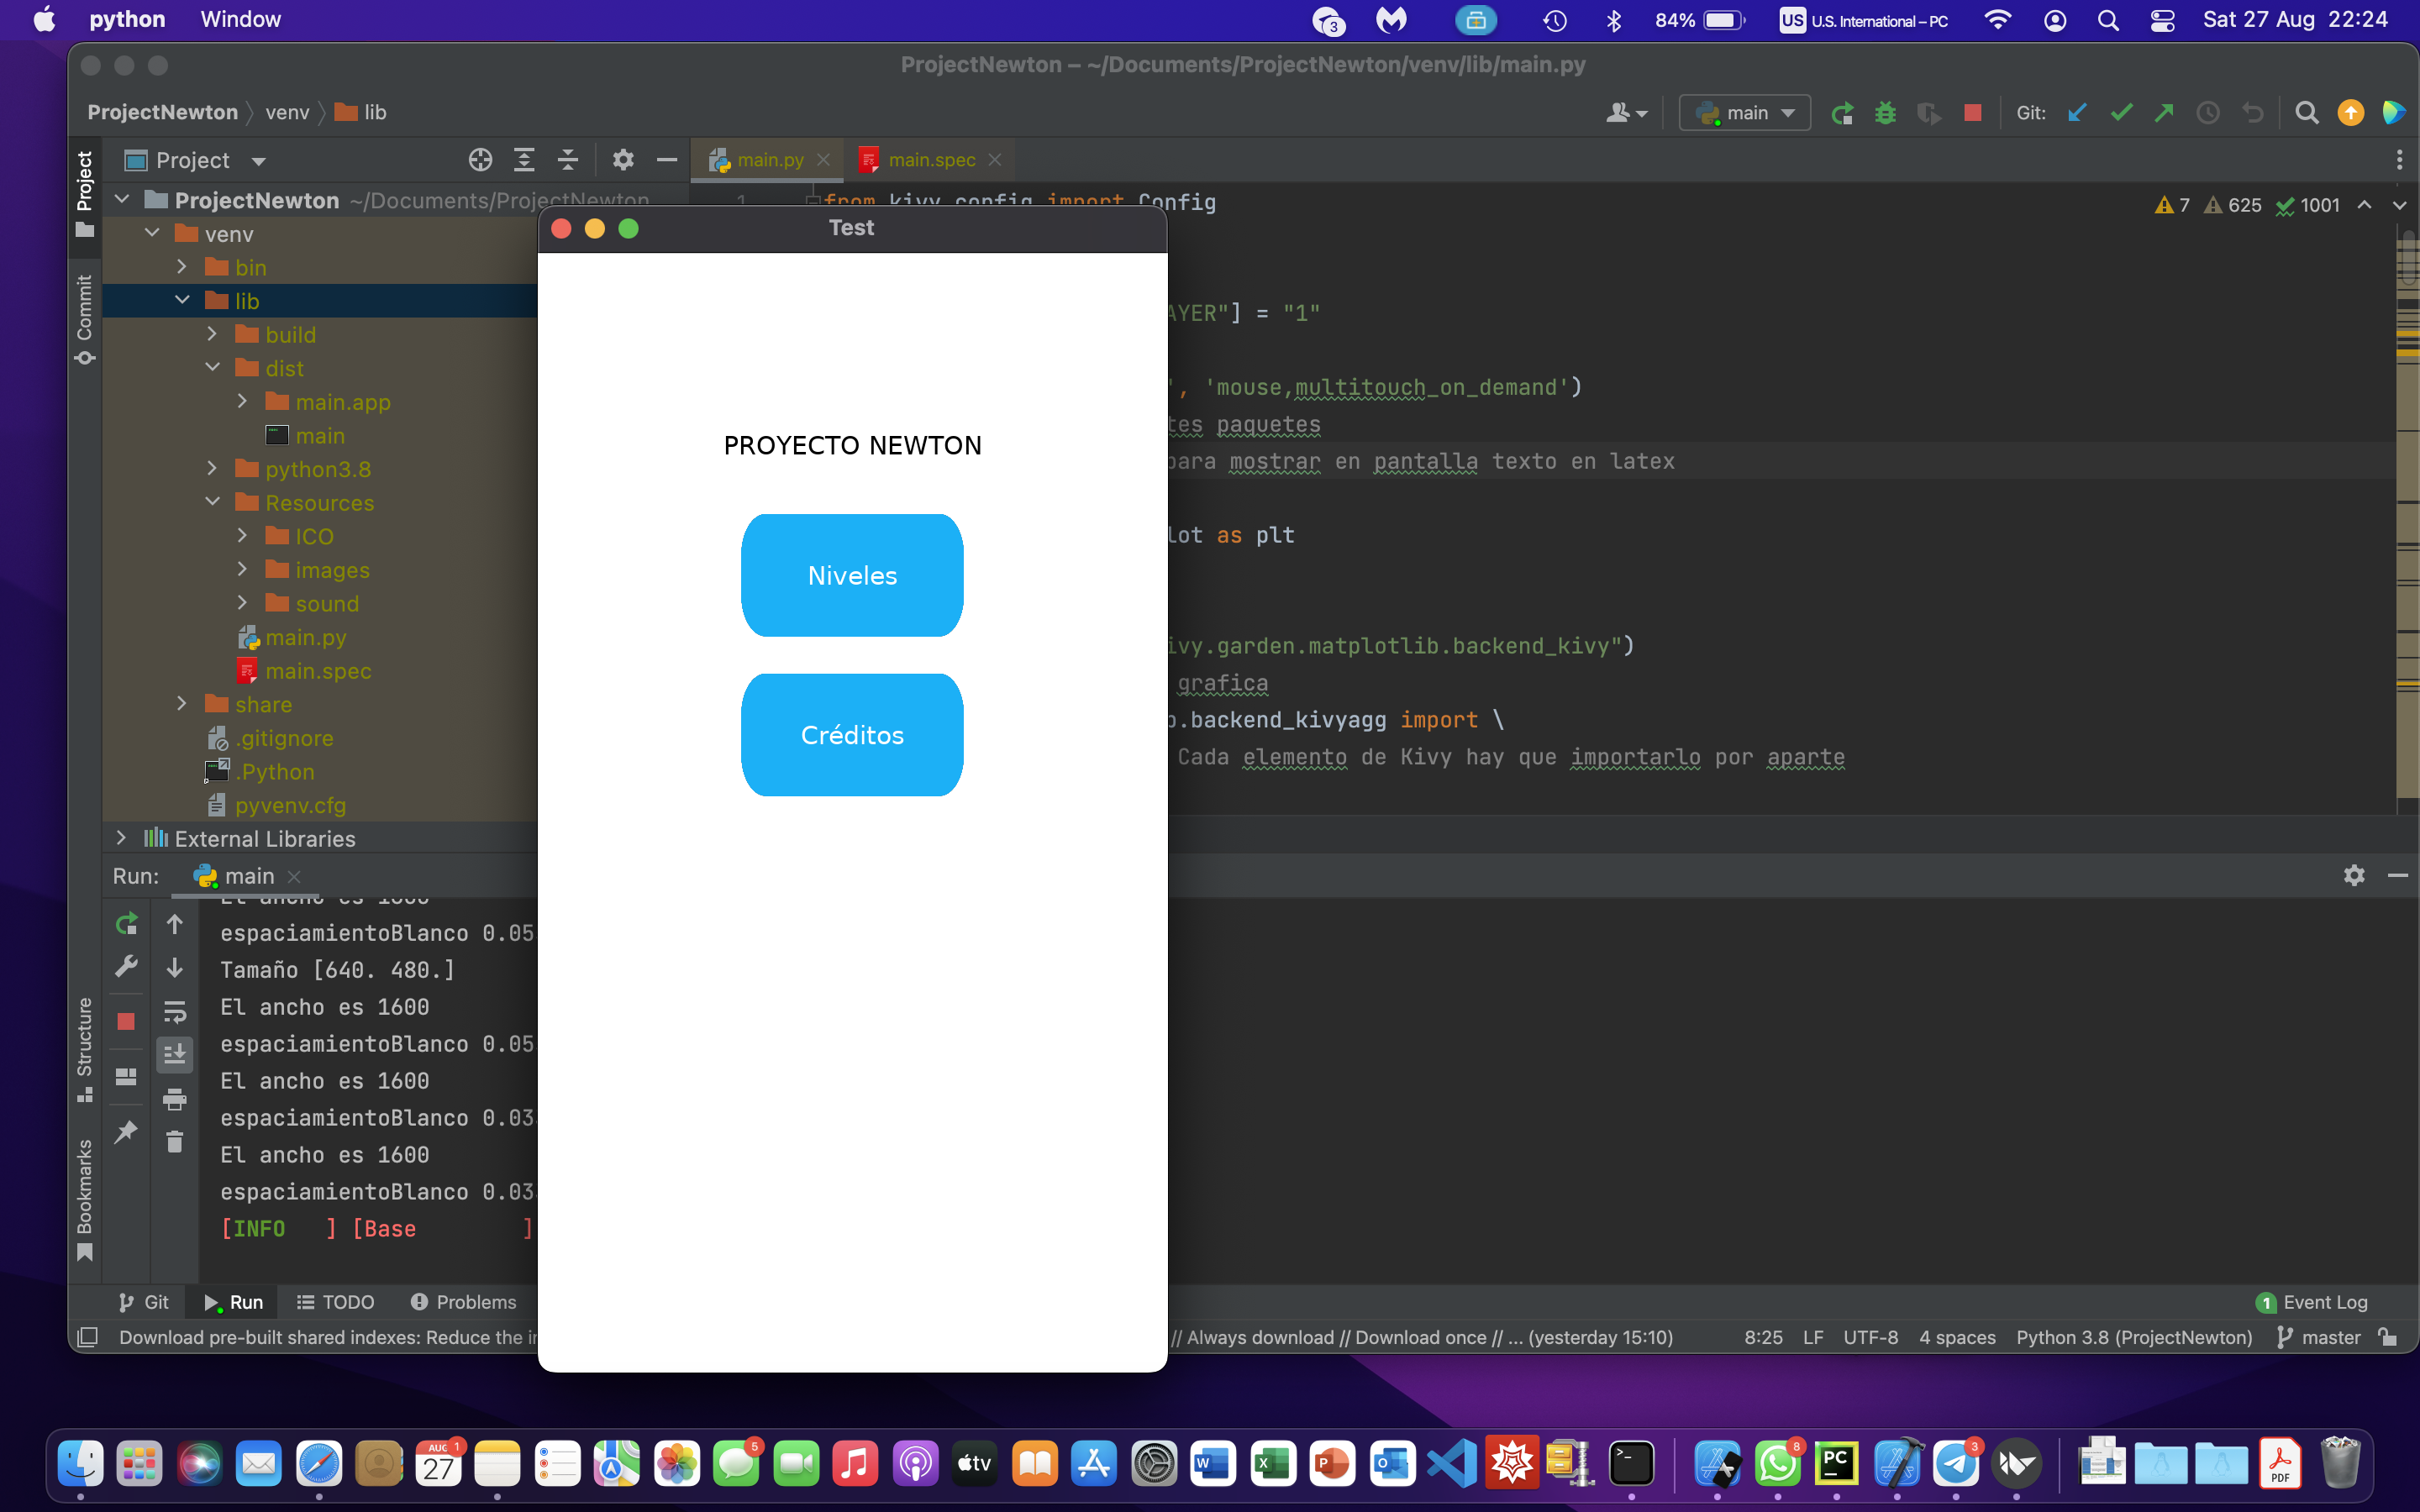This screenshot has width=2420, height=1512.
Task: Click Git update project arrow icon
Action: pos(2077,113)
